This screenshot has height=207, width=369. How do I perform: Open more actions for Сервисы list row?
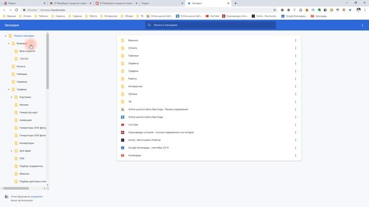pos(295,63)
